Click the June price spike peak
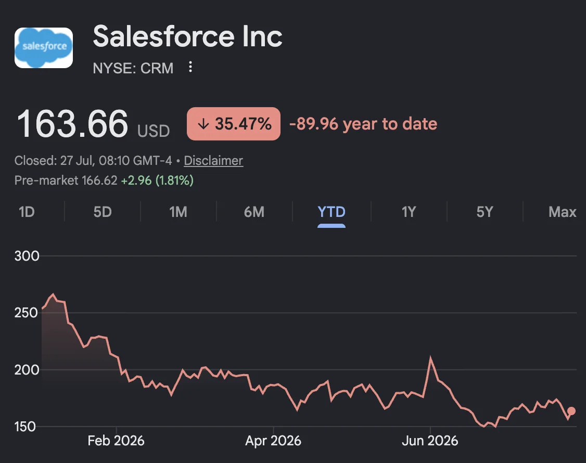 coord(430,357)
